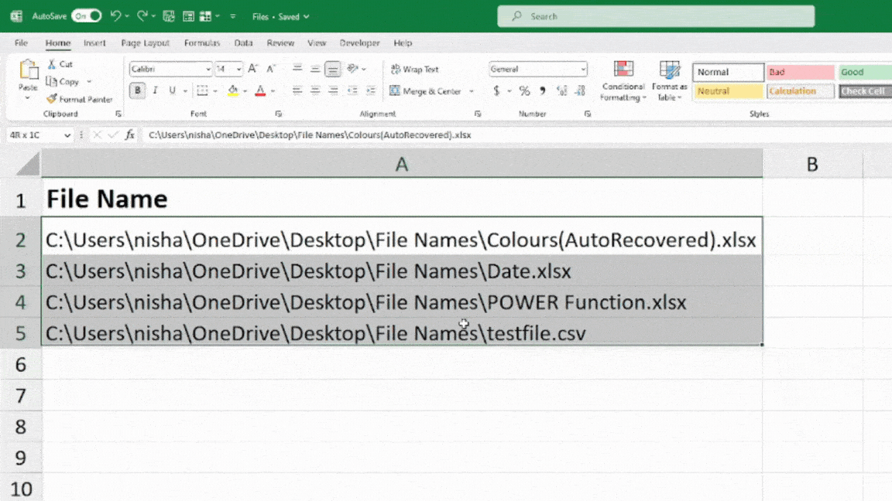The image size is (892, 501).
Task: Click the Format Painter icon
Action: click(x=53, y=99)
